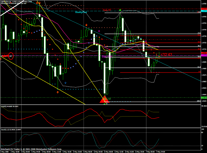The image size is (207, 153).
Task: Click the 20 level on Stochastic scale
Action: click(202, 146)
